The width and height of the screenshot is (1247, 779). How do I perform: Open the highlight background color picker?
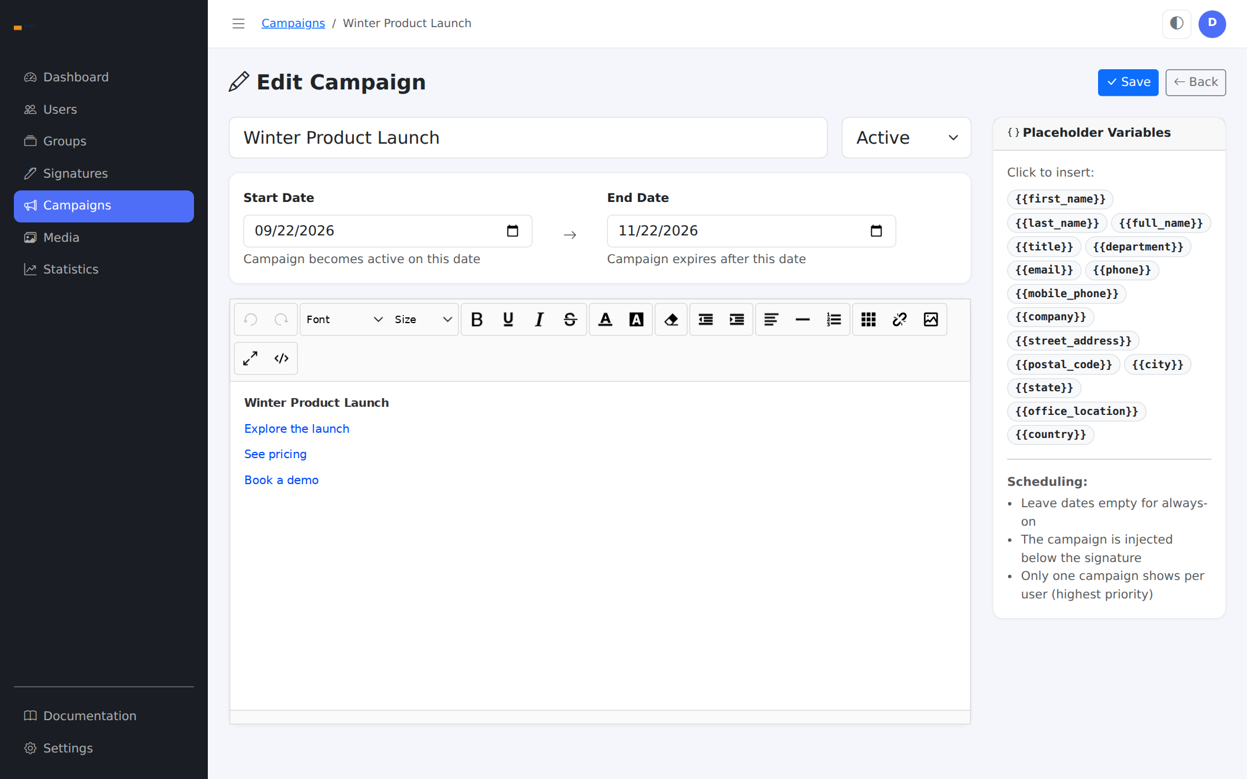click(636, 319)
